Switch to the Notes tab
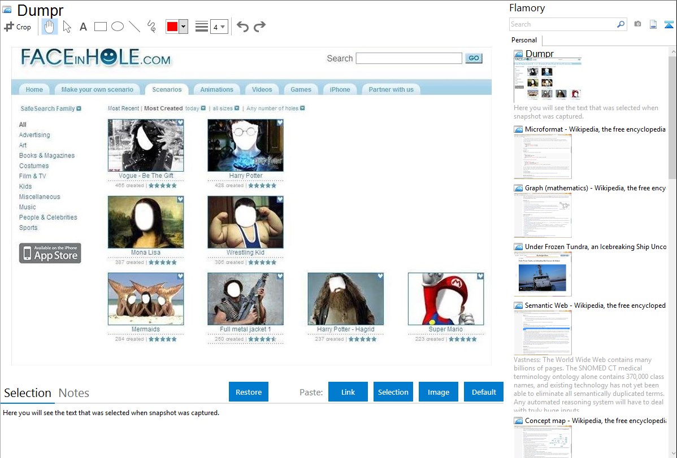Image resolution: width=677 pixels, height=458 pixels. (74, 393)
